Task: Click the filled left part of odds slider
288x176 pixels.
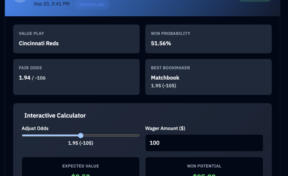Action: coord(51,135)
